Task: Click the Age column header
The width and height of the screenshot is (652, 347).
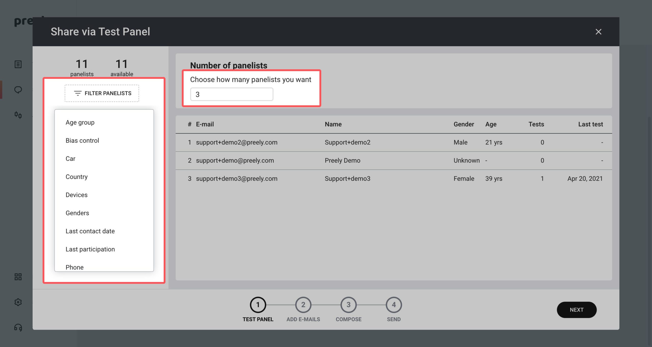Action: (x=491, y=124)
